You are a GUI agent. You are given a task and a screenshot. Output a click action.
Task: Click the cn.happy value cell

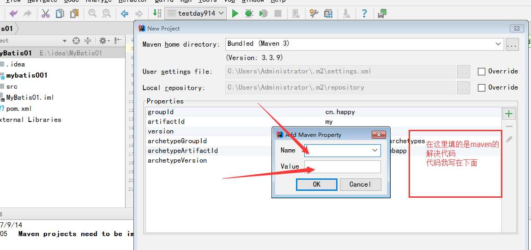click(340, 112)
